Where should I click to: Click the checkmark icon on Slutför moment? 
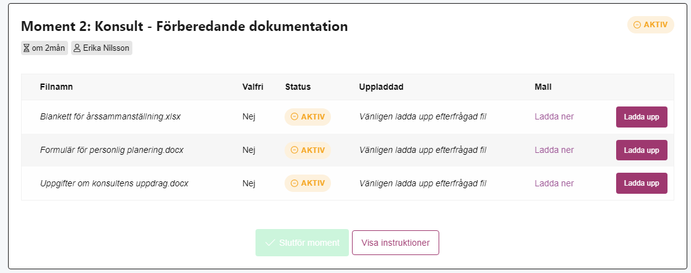pyautogui.click(x=270, y=243)
